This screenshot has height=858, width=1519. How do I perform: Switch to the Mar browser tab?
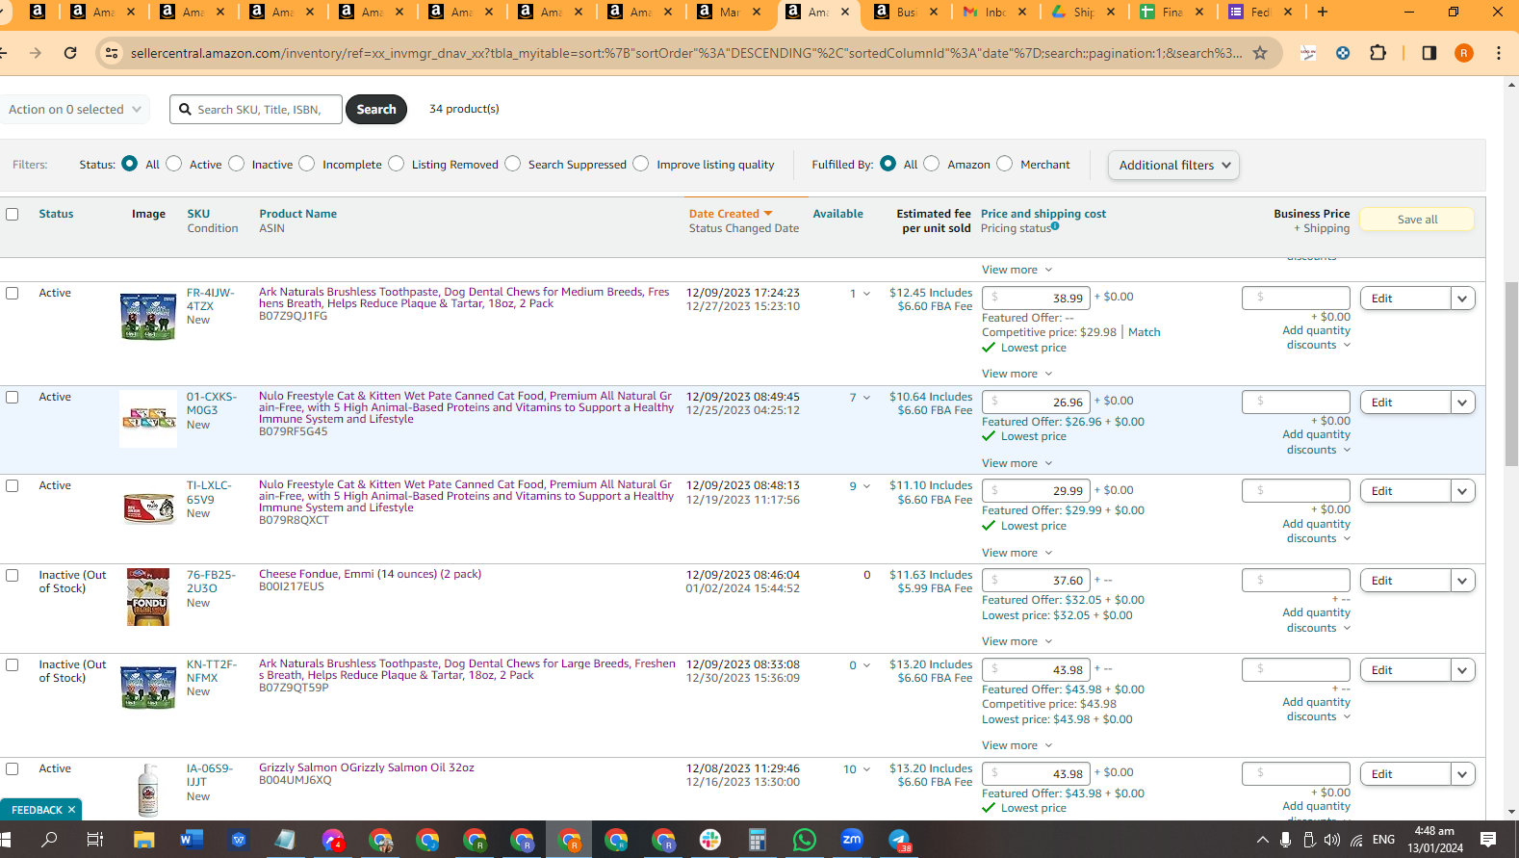[x=729, y=12]
